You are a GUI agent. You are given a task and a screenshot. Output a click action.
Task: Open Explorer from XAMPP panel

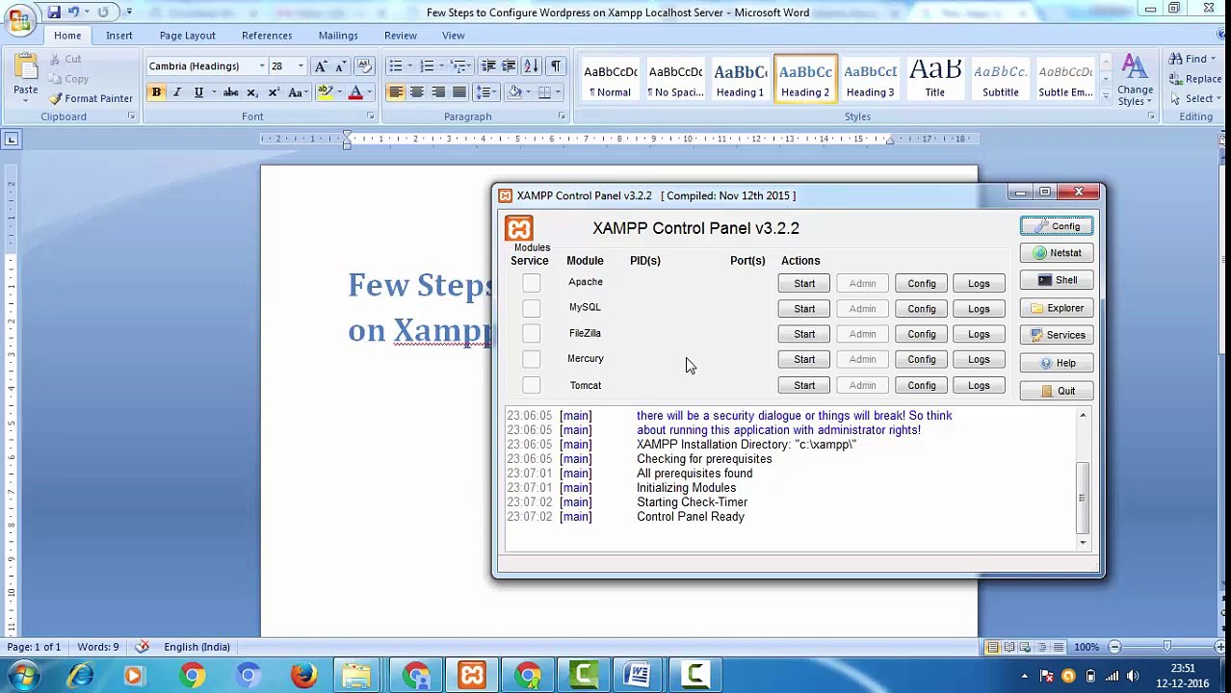(x=1057, y=308)
